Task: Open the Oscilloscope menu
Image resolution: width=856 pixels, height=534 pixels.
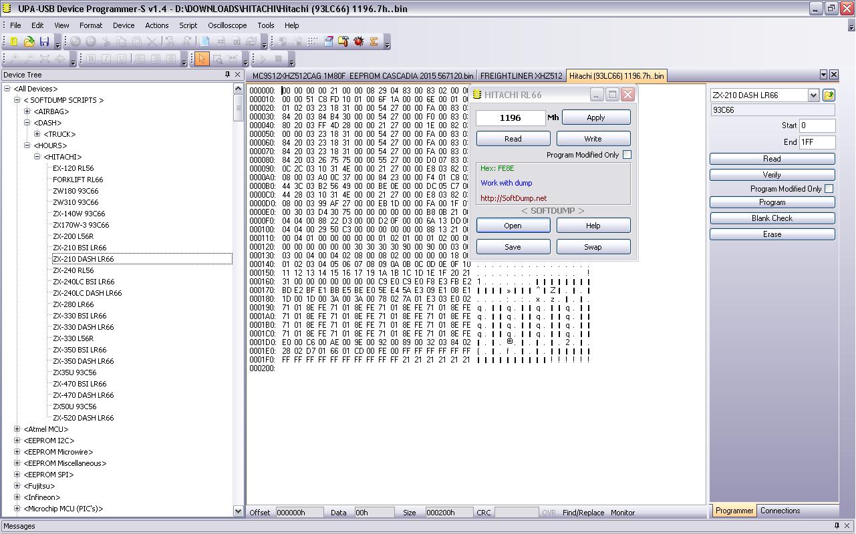Action: click(x=227, y=25)
